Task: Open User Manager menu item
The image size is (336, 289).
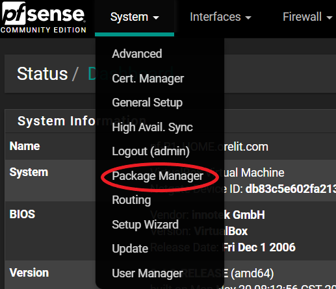Action: coord(148,273)
